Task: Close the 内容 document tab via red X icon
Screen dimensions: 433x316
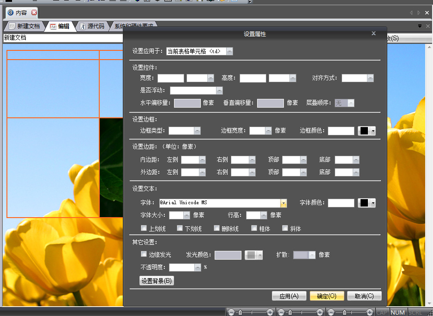Action: pos(34,12)
